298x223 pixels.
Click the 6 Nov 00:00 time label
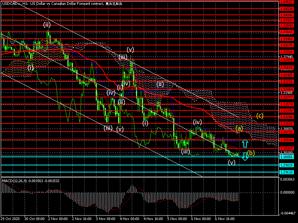pyautogui.click(x=201, y=219)
